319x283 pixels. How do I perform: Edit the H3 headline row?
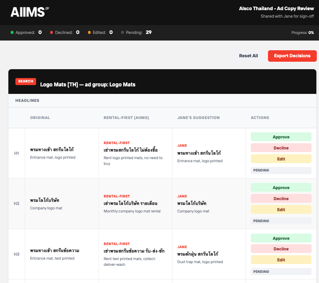pos(281,260)
